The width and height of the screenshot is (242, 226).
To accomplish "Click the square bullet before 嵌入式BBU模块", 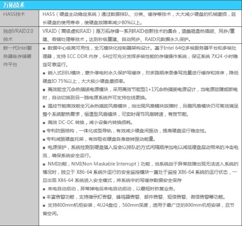I will (x=44, y=74).
